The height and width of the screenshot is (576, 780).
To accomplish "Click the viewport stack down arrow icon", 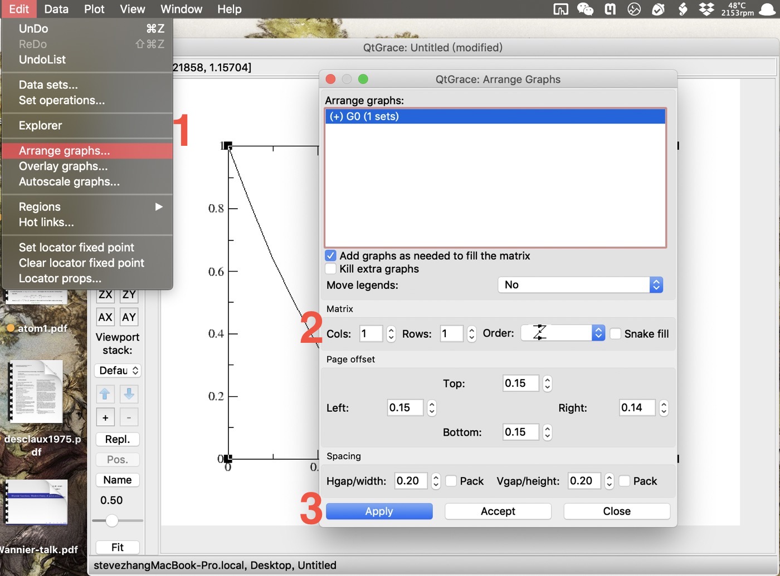I will (x=129, y=394).
